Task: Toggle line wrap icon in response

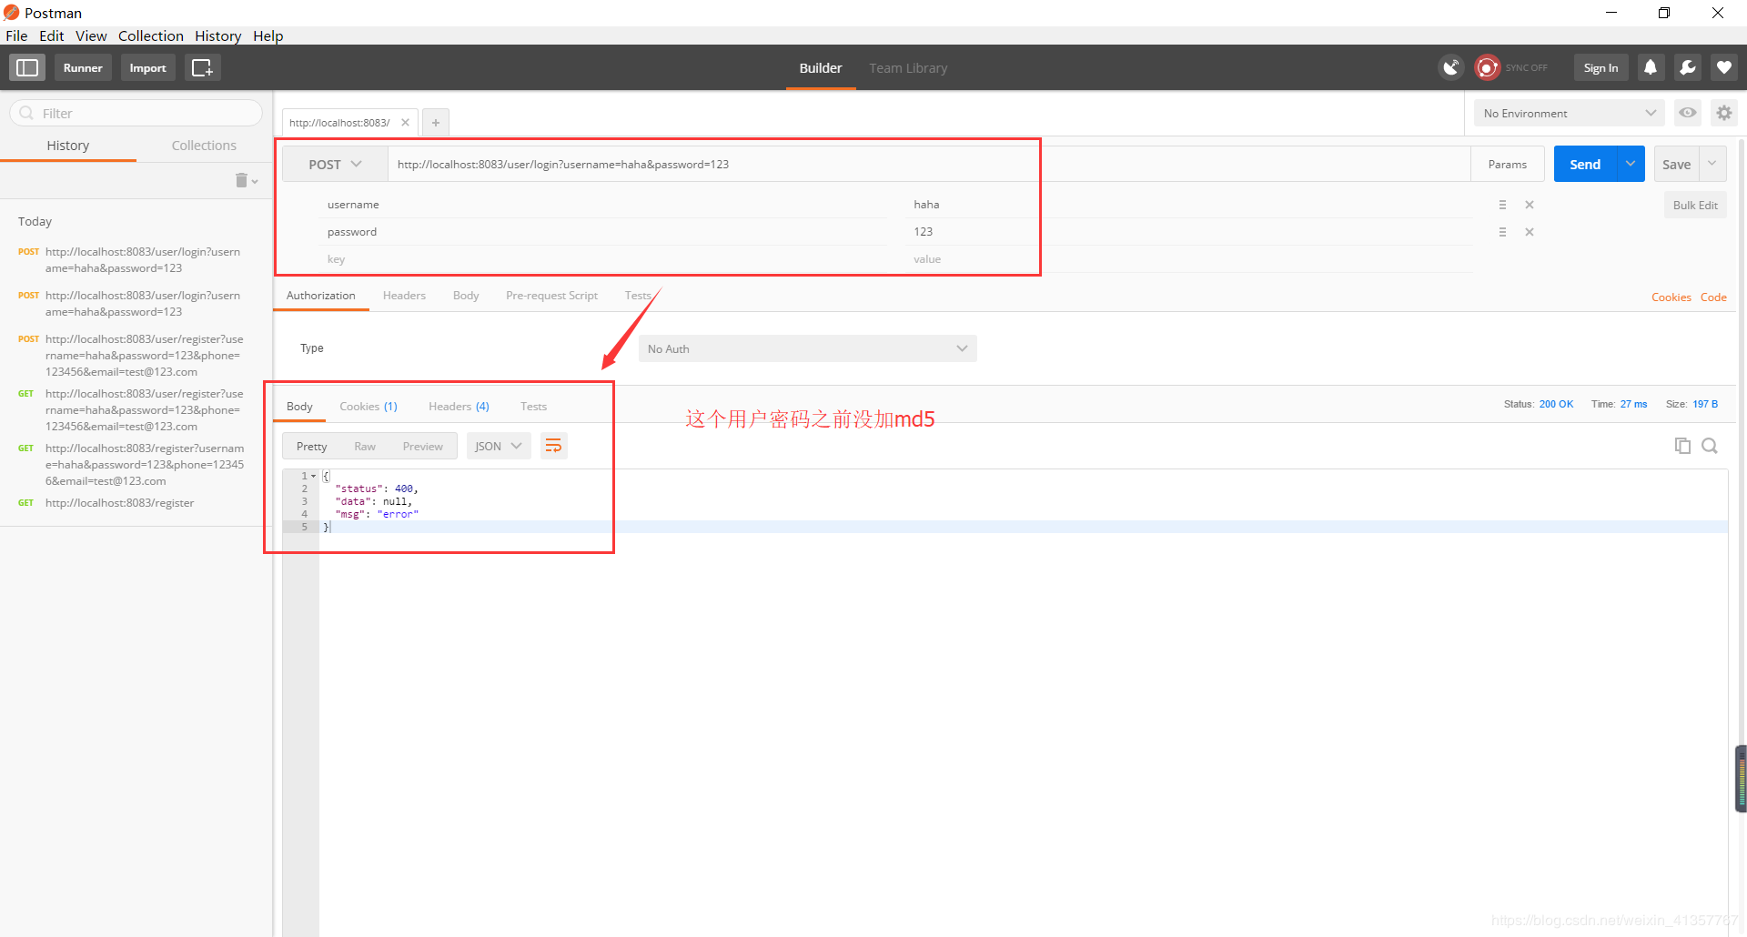Action: [x=553, y=446]
